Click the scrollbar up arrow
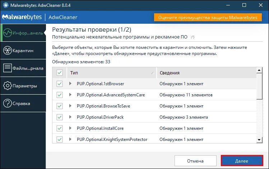 [259, 70]
